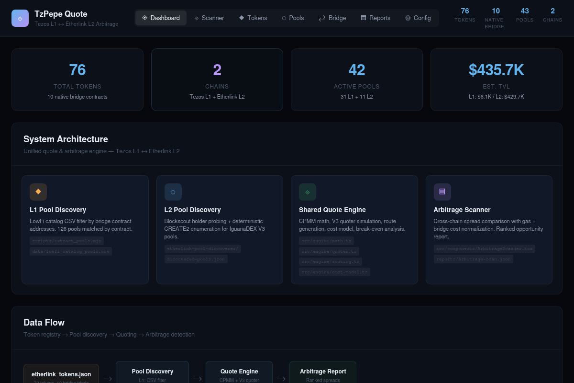The height and width of the screenshot is (383, 574).
Task: Click the etherlink-pool-discoverer/ path chip
Action: [x=203, y=248]
